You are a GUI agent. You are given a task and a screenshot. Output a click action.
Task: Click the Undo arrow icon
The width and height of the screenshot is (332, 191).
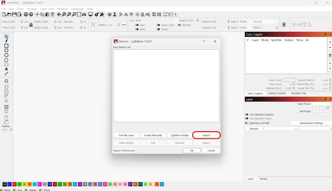click(x=26, y=14)
